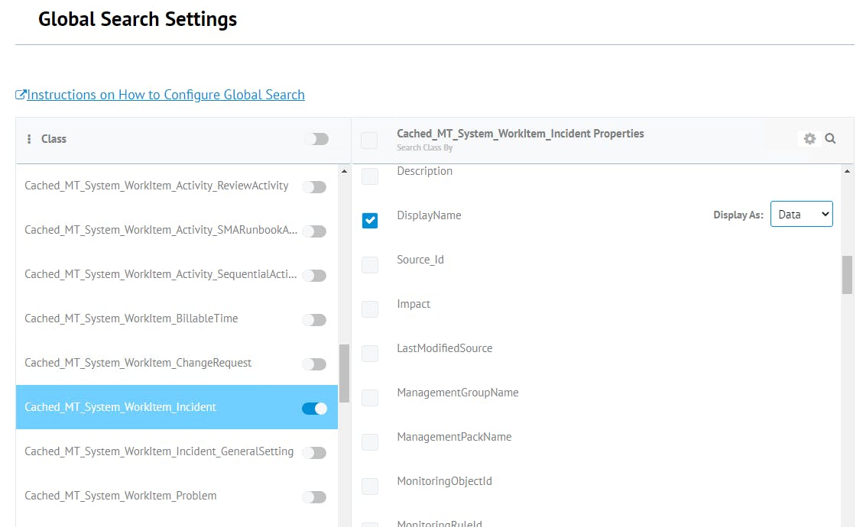Disable the Cached_MT_System_WorkItem_Incident toggle
The width and height of the screenshot is (866, 527).
(314, 409)
